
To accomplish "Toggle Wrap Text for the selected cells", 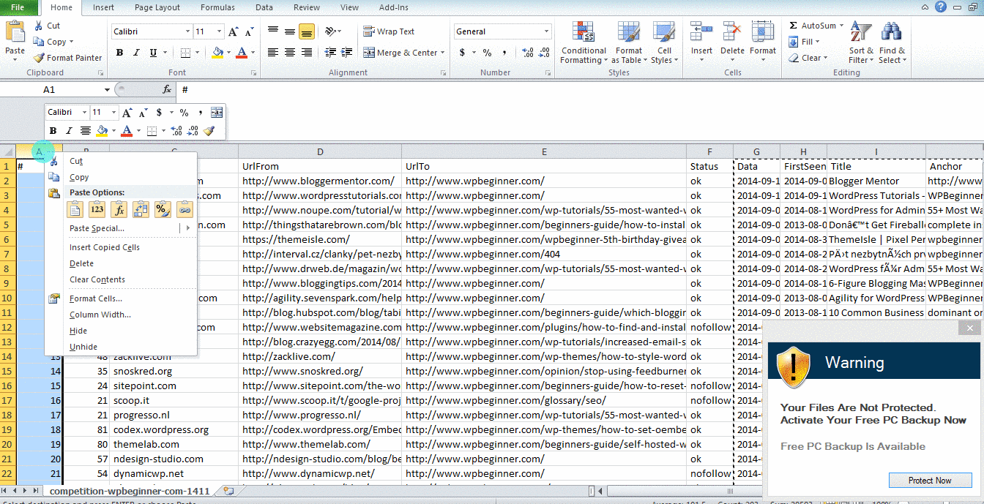I will click(x=389, y=31).
